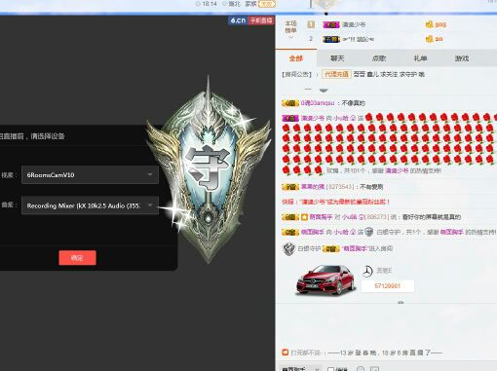Click the rank 1 badge in ranking list
Viewport: 497px width, 371px height.
coord(311,24)
